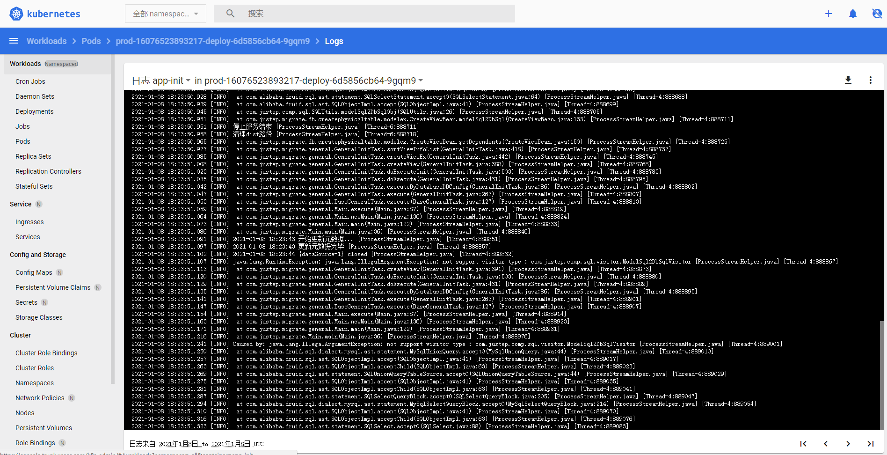This screenshot has height=455, width=887.
Task: Click the Kubernetes logo icon
Action: 16,14
